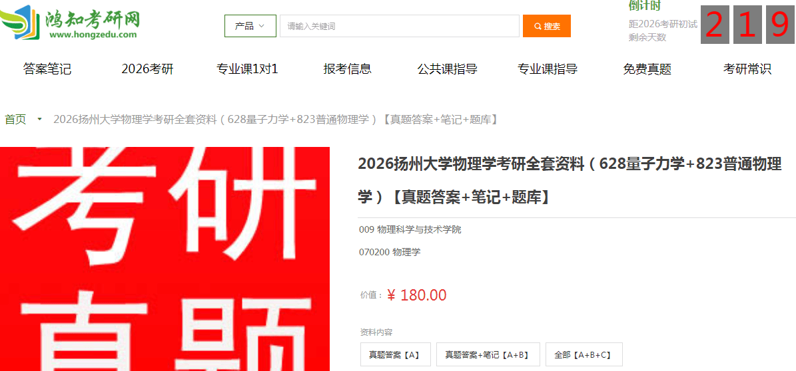This screenshot has height=371, width=796.
Task: Open the 专业课1对1 menu item
Action: (x=247, y=69)
